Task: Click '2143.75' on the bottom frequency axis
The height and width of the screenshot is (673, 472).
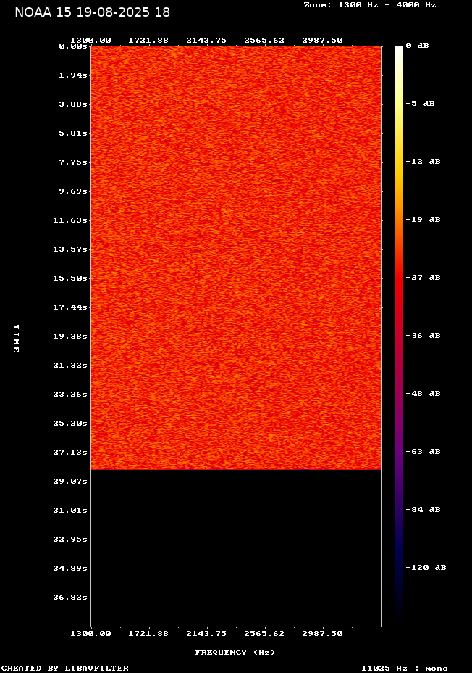Action: 206,633
